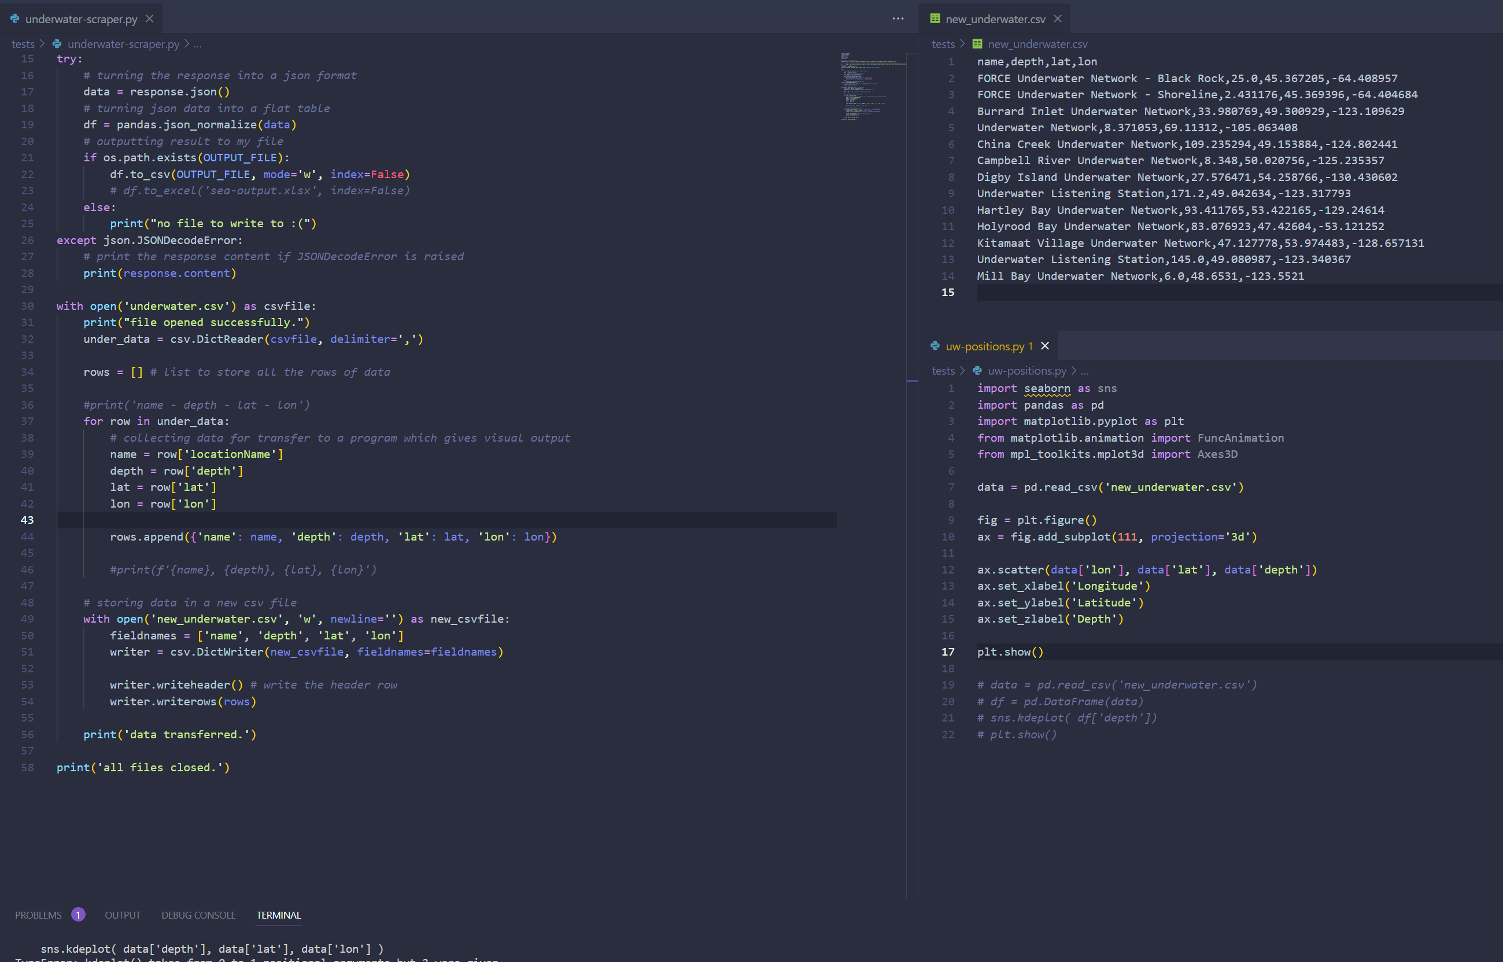1503x962 pixels.
Task: Open the underwater-scraper.py breadcrumb dropdown
Action: pyautogui.click(x=123, y=44)
